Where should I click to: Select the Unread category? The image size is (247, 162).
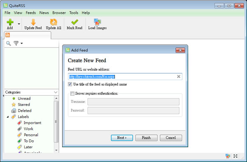pyautogui.click(x=24, y=99)
